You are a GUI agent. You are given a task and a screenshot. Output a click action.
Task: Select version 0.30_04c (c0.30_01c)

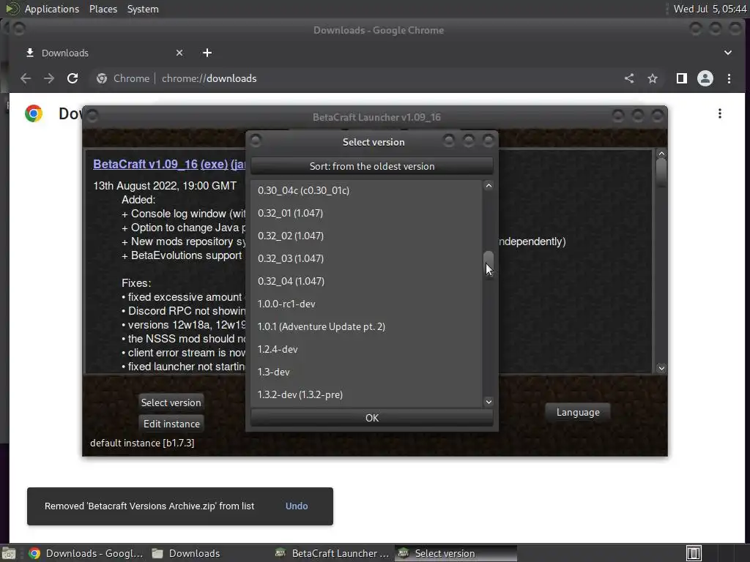[366, 190]
